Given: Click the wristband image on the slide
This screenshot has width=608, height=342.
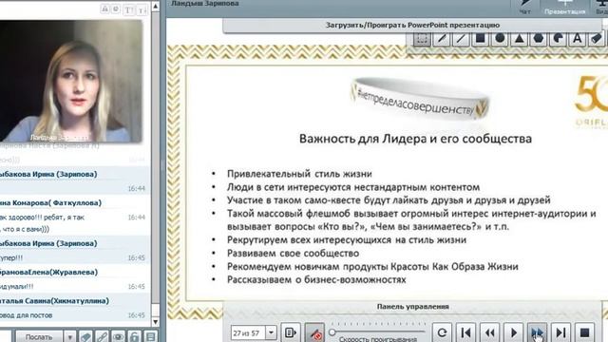Looking at the screenshot, I should tap(420, 99).
